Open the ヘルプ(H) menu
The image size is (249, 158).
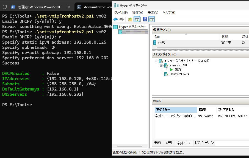169,13
